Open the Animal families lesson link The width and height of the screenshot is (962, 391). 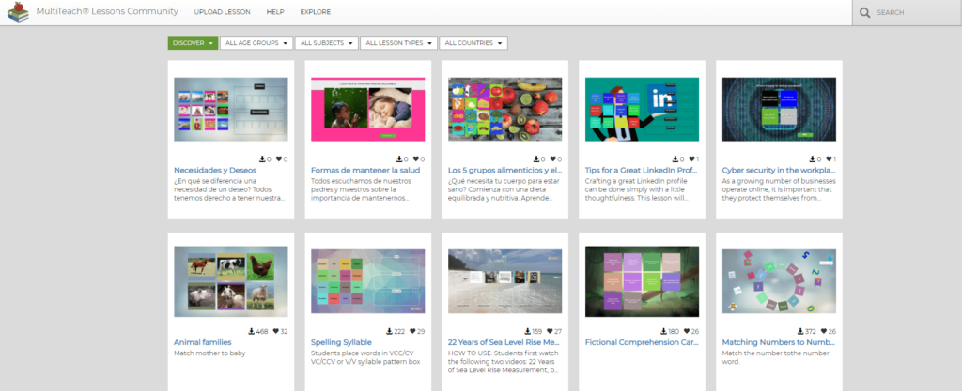click(203, 342)
